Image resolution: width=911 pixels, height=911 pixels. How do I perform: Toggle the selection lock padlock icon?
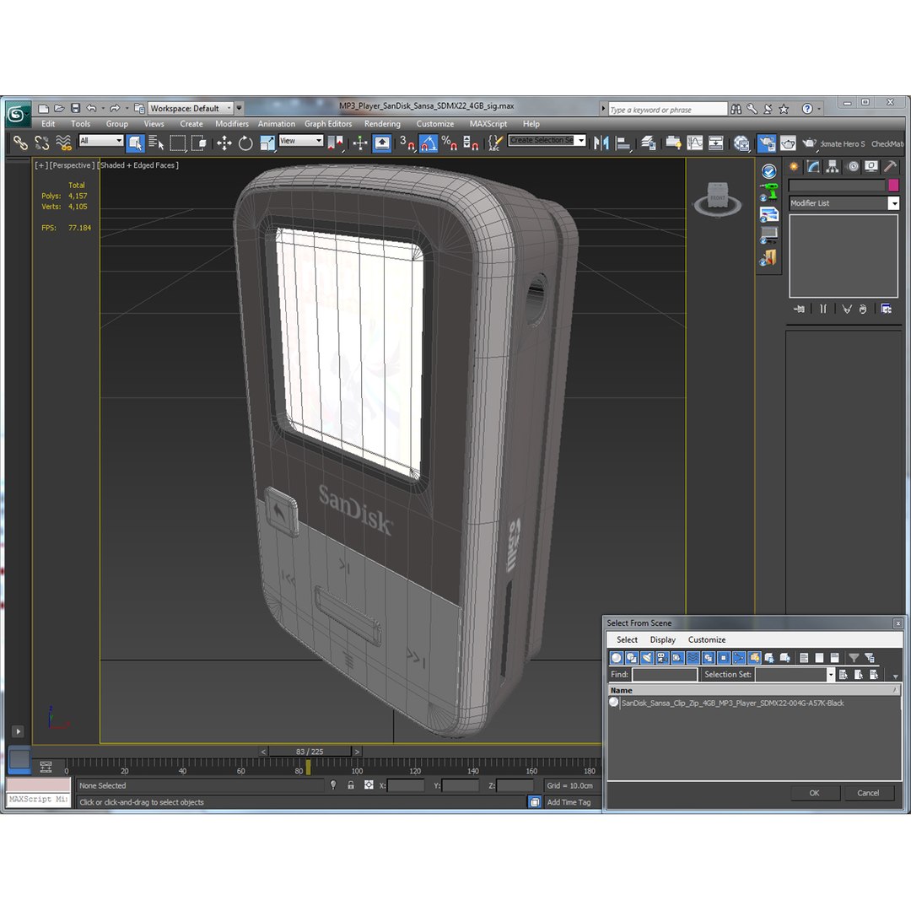[350, 785]
